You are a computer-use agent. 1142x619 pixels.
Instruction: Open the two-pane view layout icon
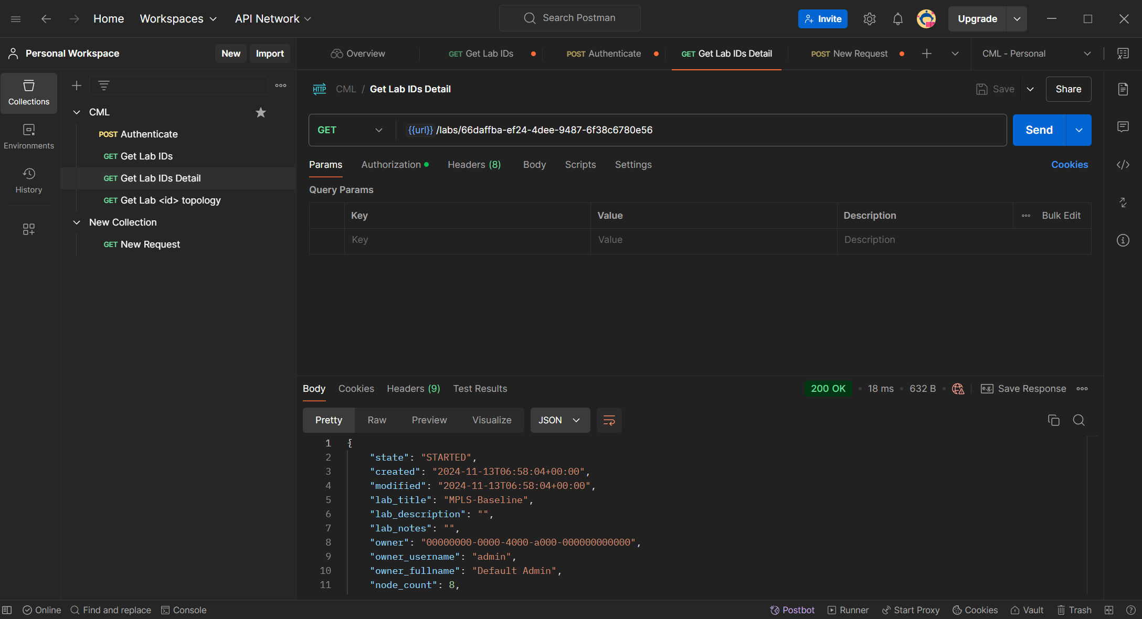[1109, 610]
